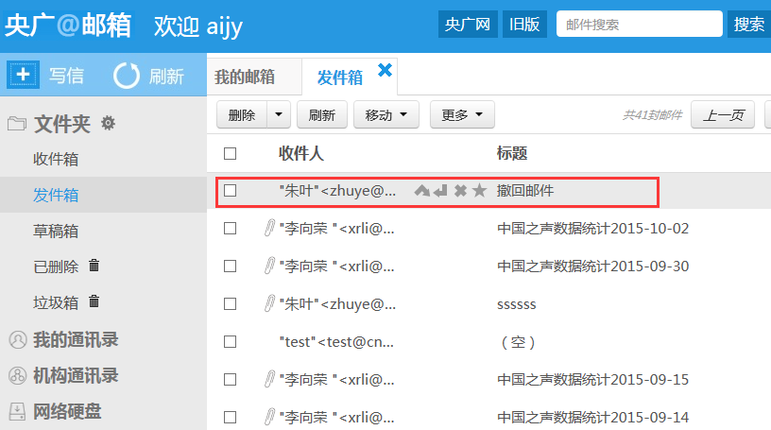Click attachment paperclip on the ssssss email
Viewport: 771px width, 430px height.
point(269,303)
